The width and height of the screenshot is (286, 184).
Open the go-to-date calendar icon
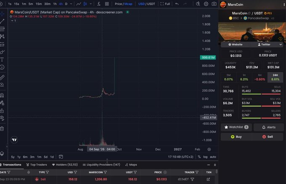61,157
